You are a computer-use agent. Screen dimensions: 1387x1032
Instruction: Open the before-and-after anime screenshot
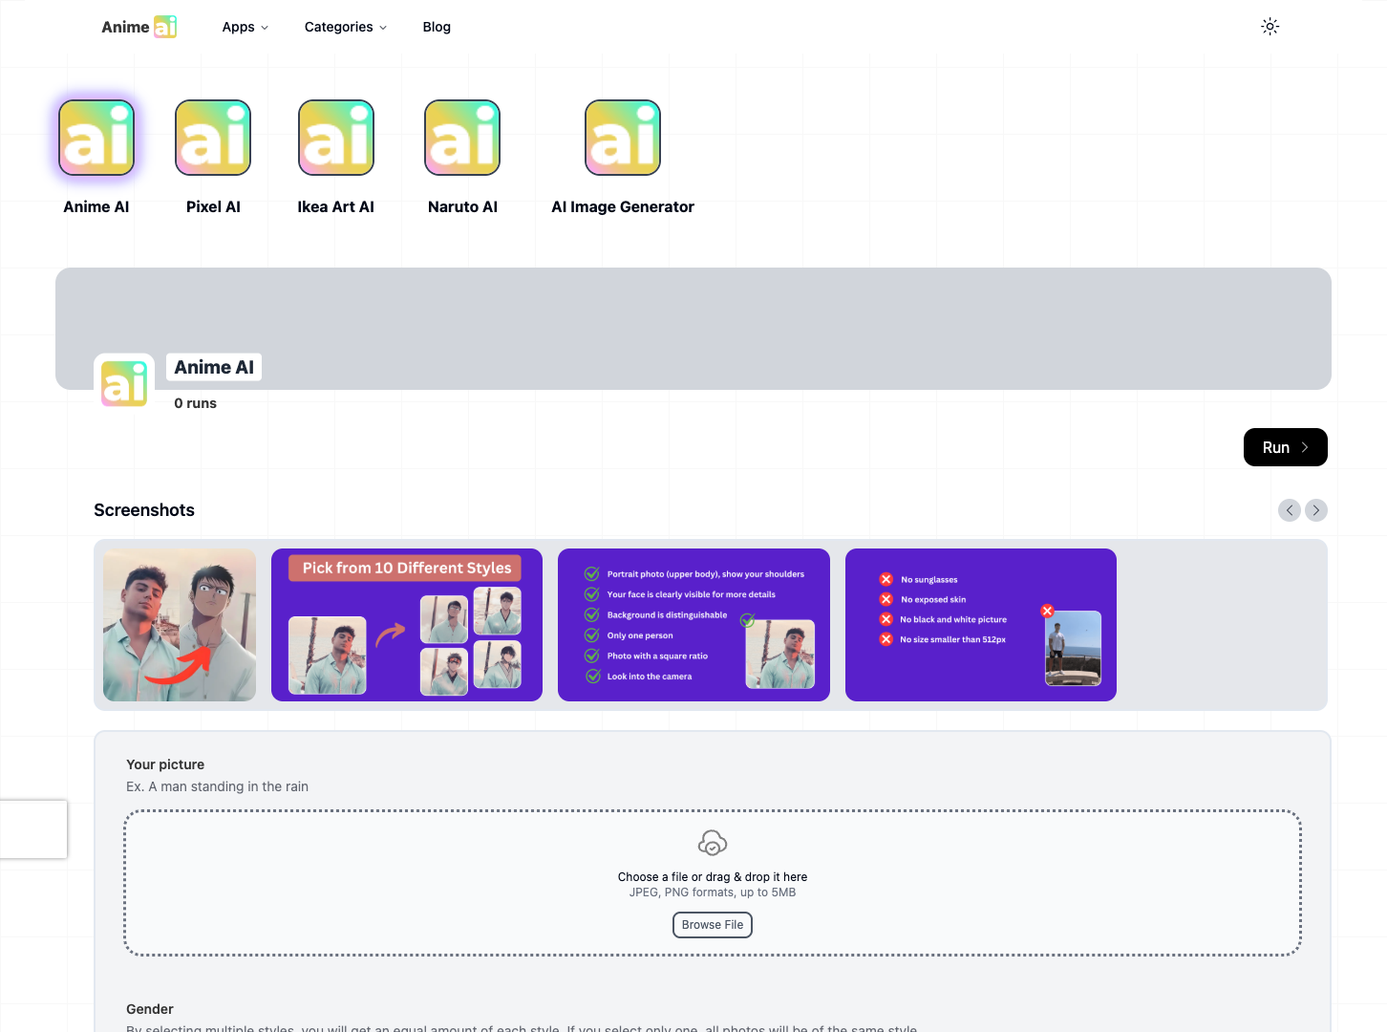click(x=180, y=625)
